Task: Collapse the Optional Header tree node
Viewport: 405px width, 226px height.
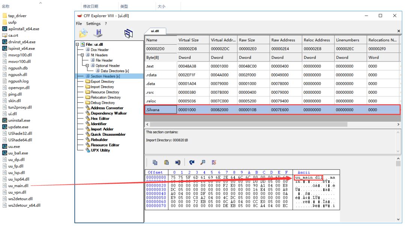Action: (87, 66)
